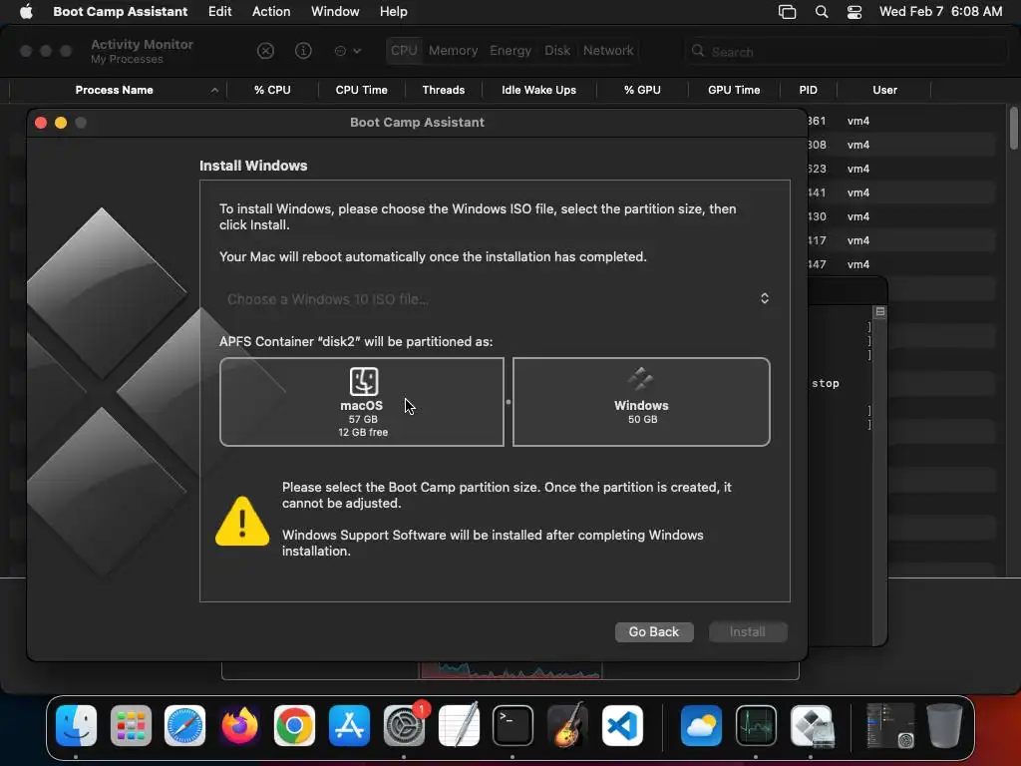This screenshot has width=1021, height=766.
Task: Open the Weather app from the Dock
Action: (701, 725)
